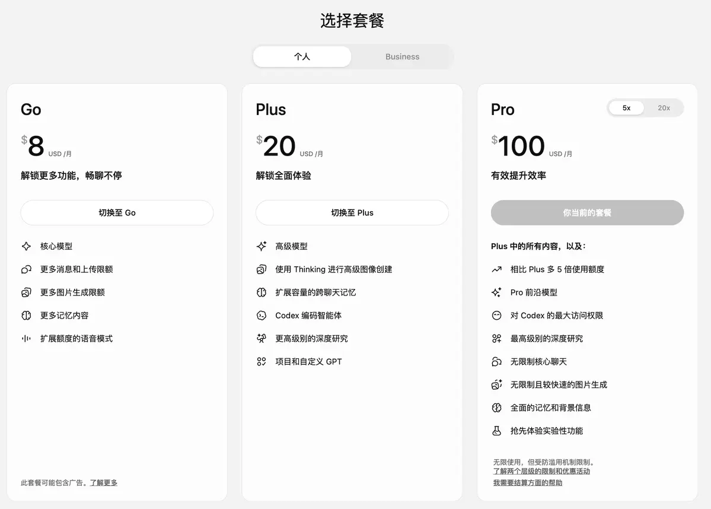Image resolution: width=711 pixels, height=509 pixels.
Task: Click the image sparkle icon beside 无限制且较快速的图片生成
Action: pyautogui.click(x=496, y=384)
